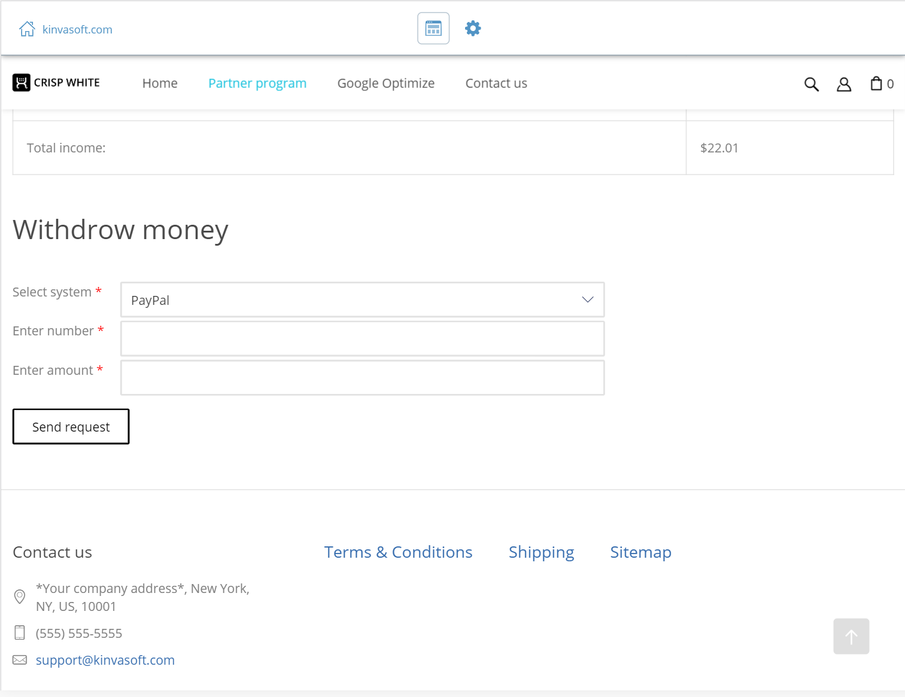
Task: Navigate to the Google Optimize page
Action: point(386,83)
